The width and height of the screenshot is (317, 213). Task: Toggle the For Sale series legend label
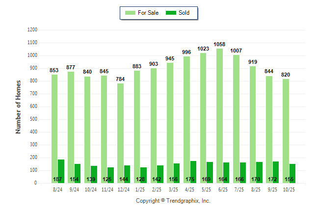[149, 13]
